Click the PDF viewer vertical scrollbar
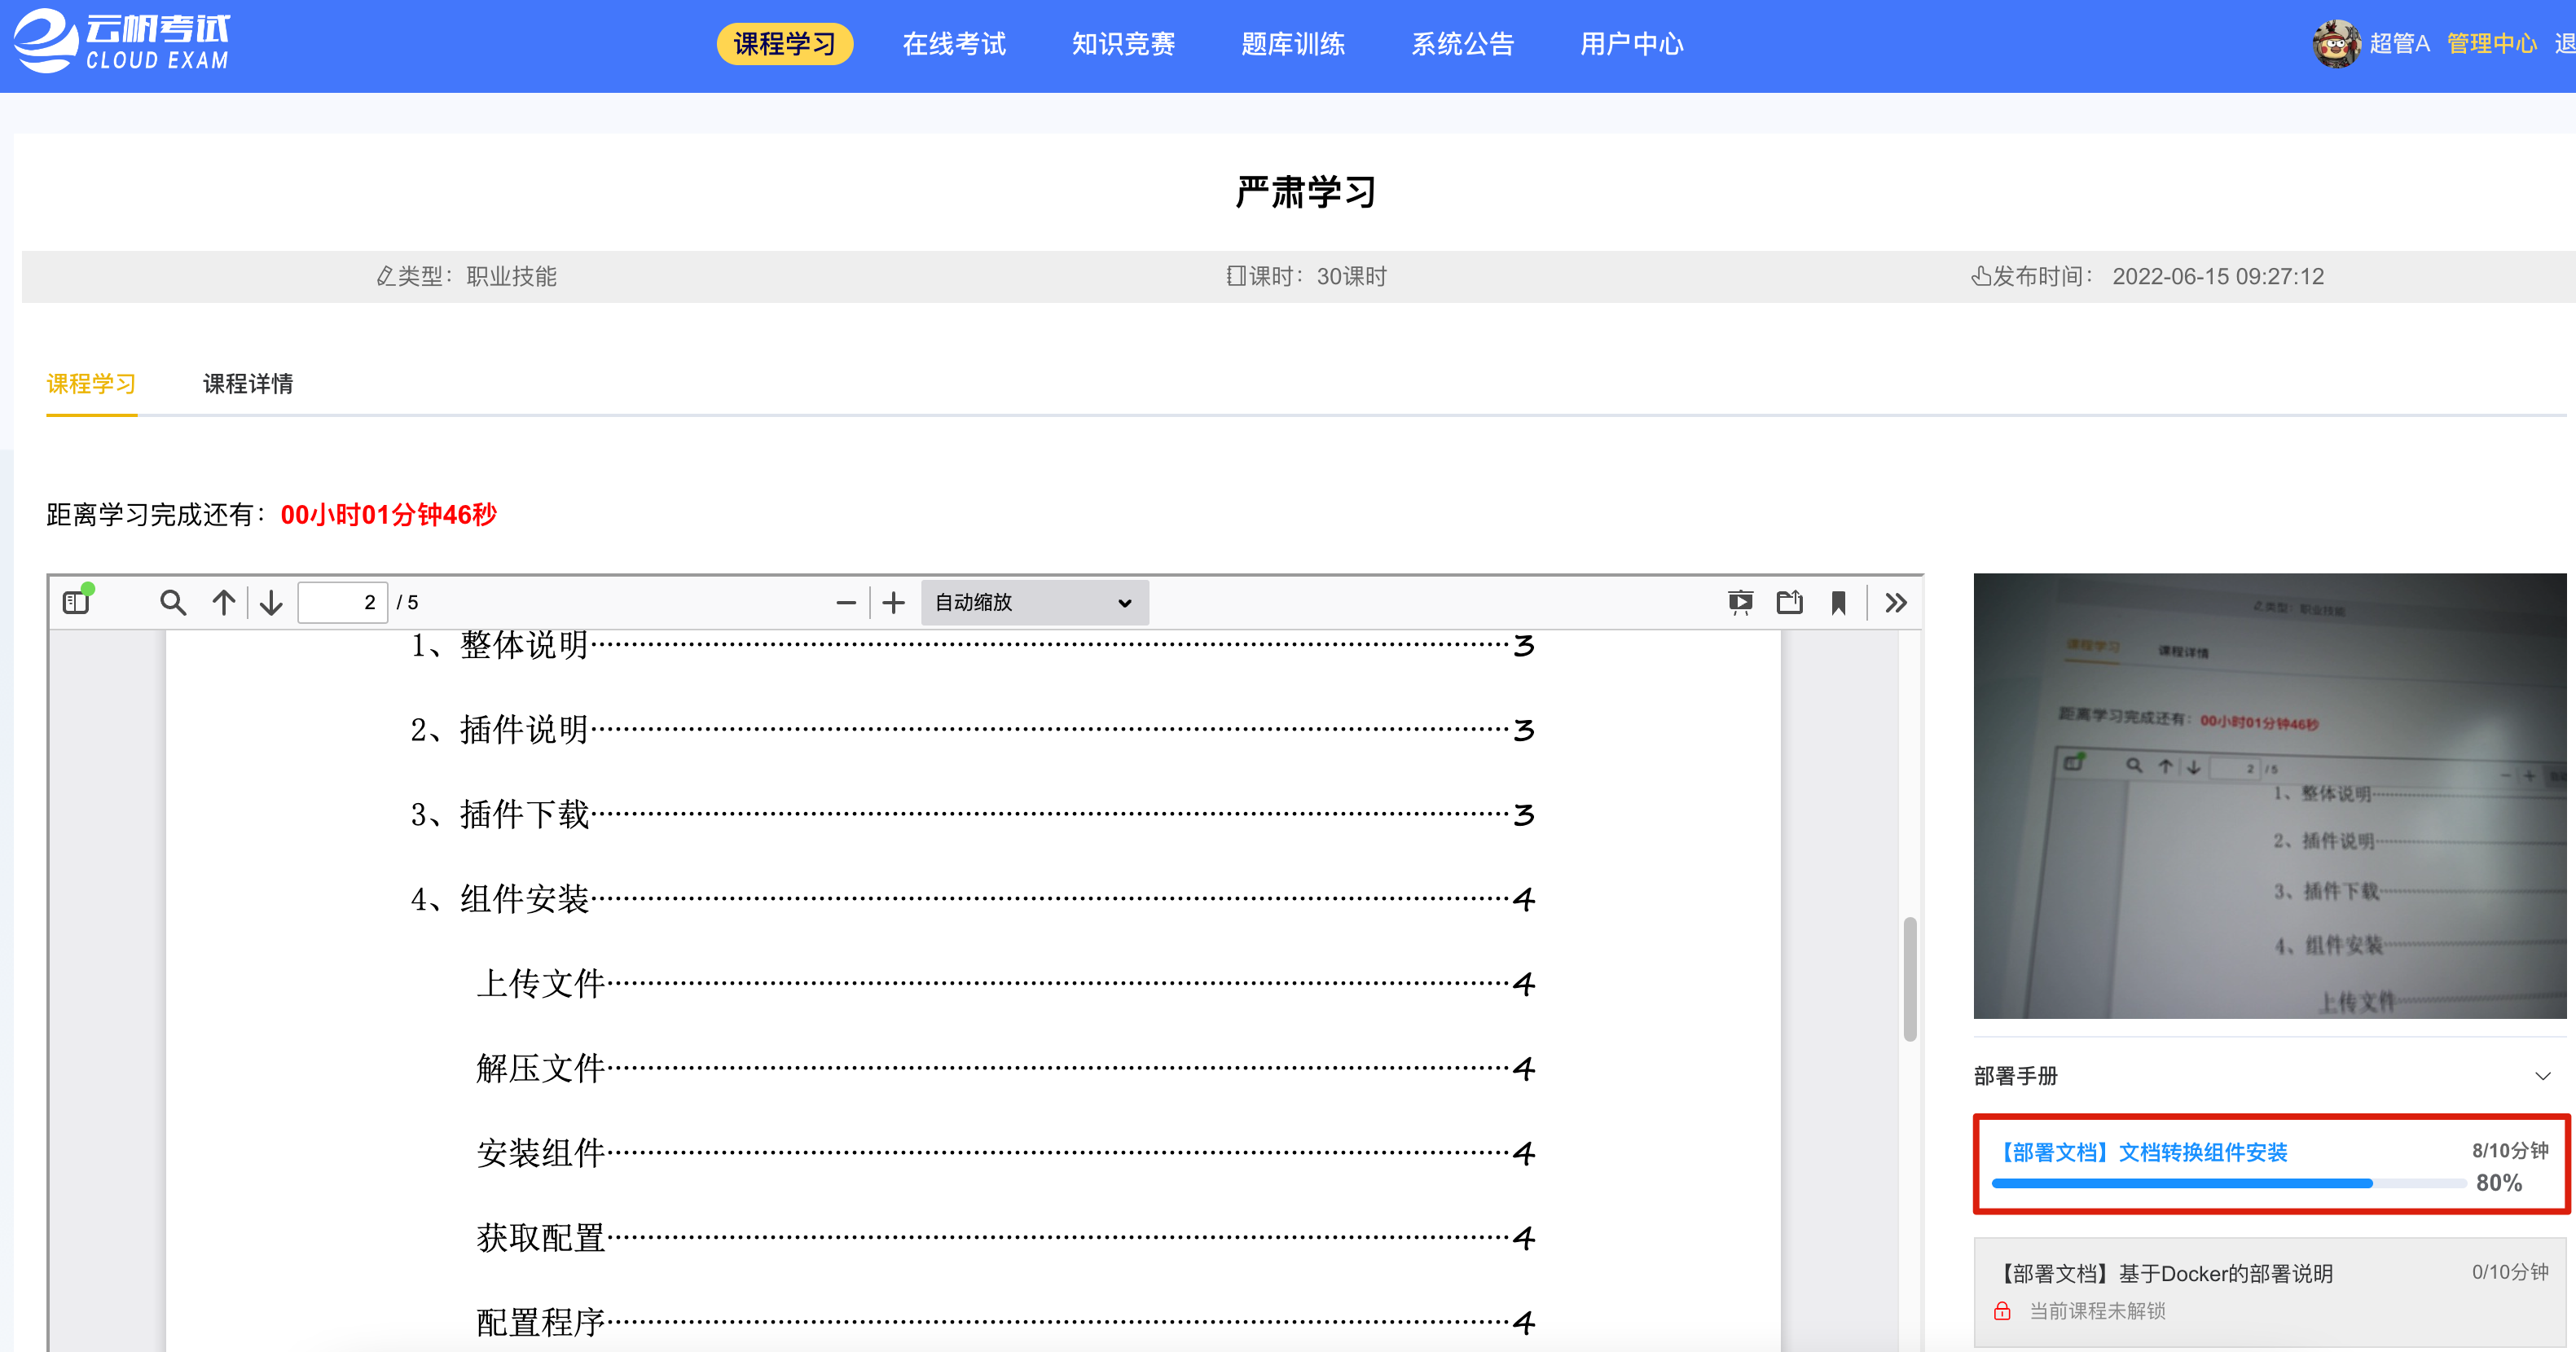 click(1910, 980)
